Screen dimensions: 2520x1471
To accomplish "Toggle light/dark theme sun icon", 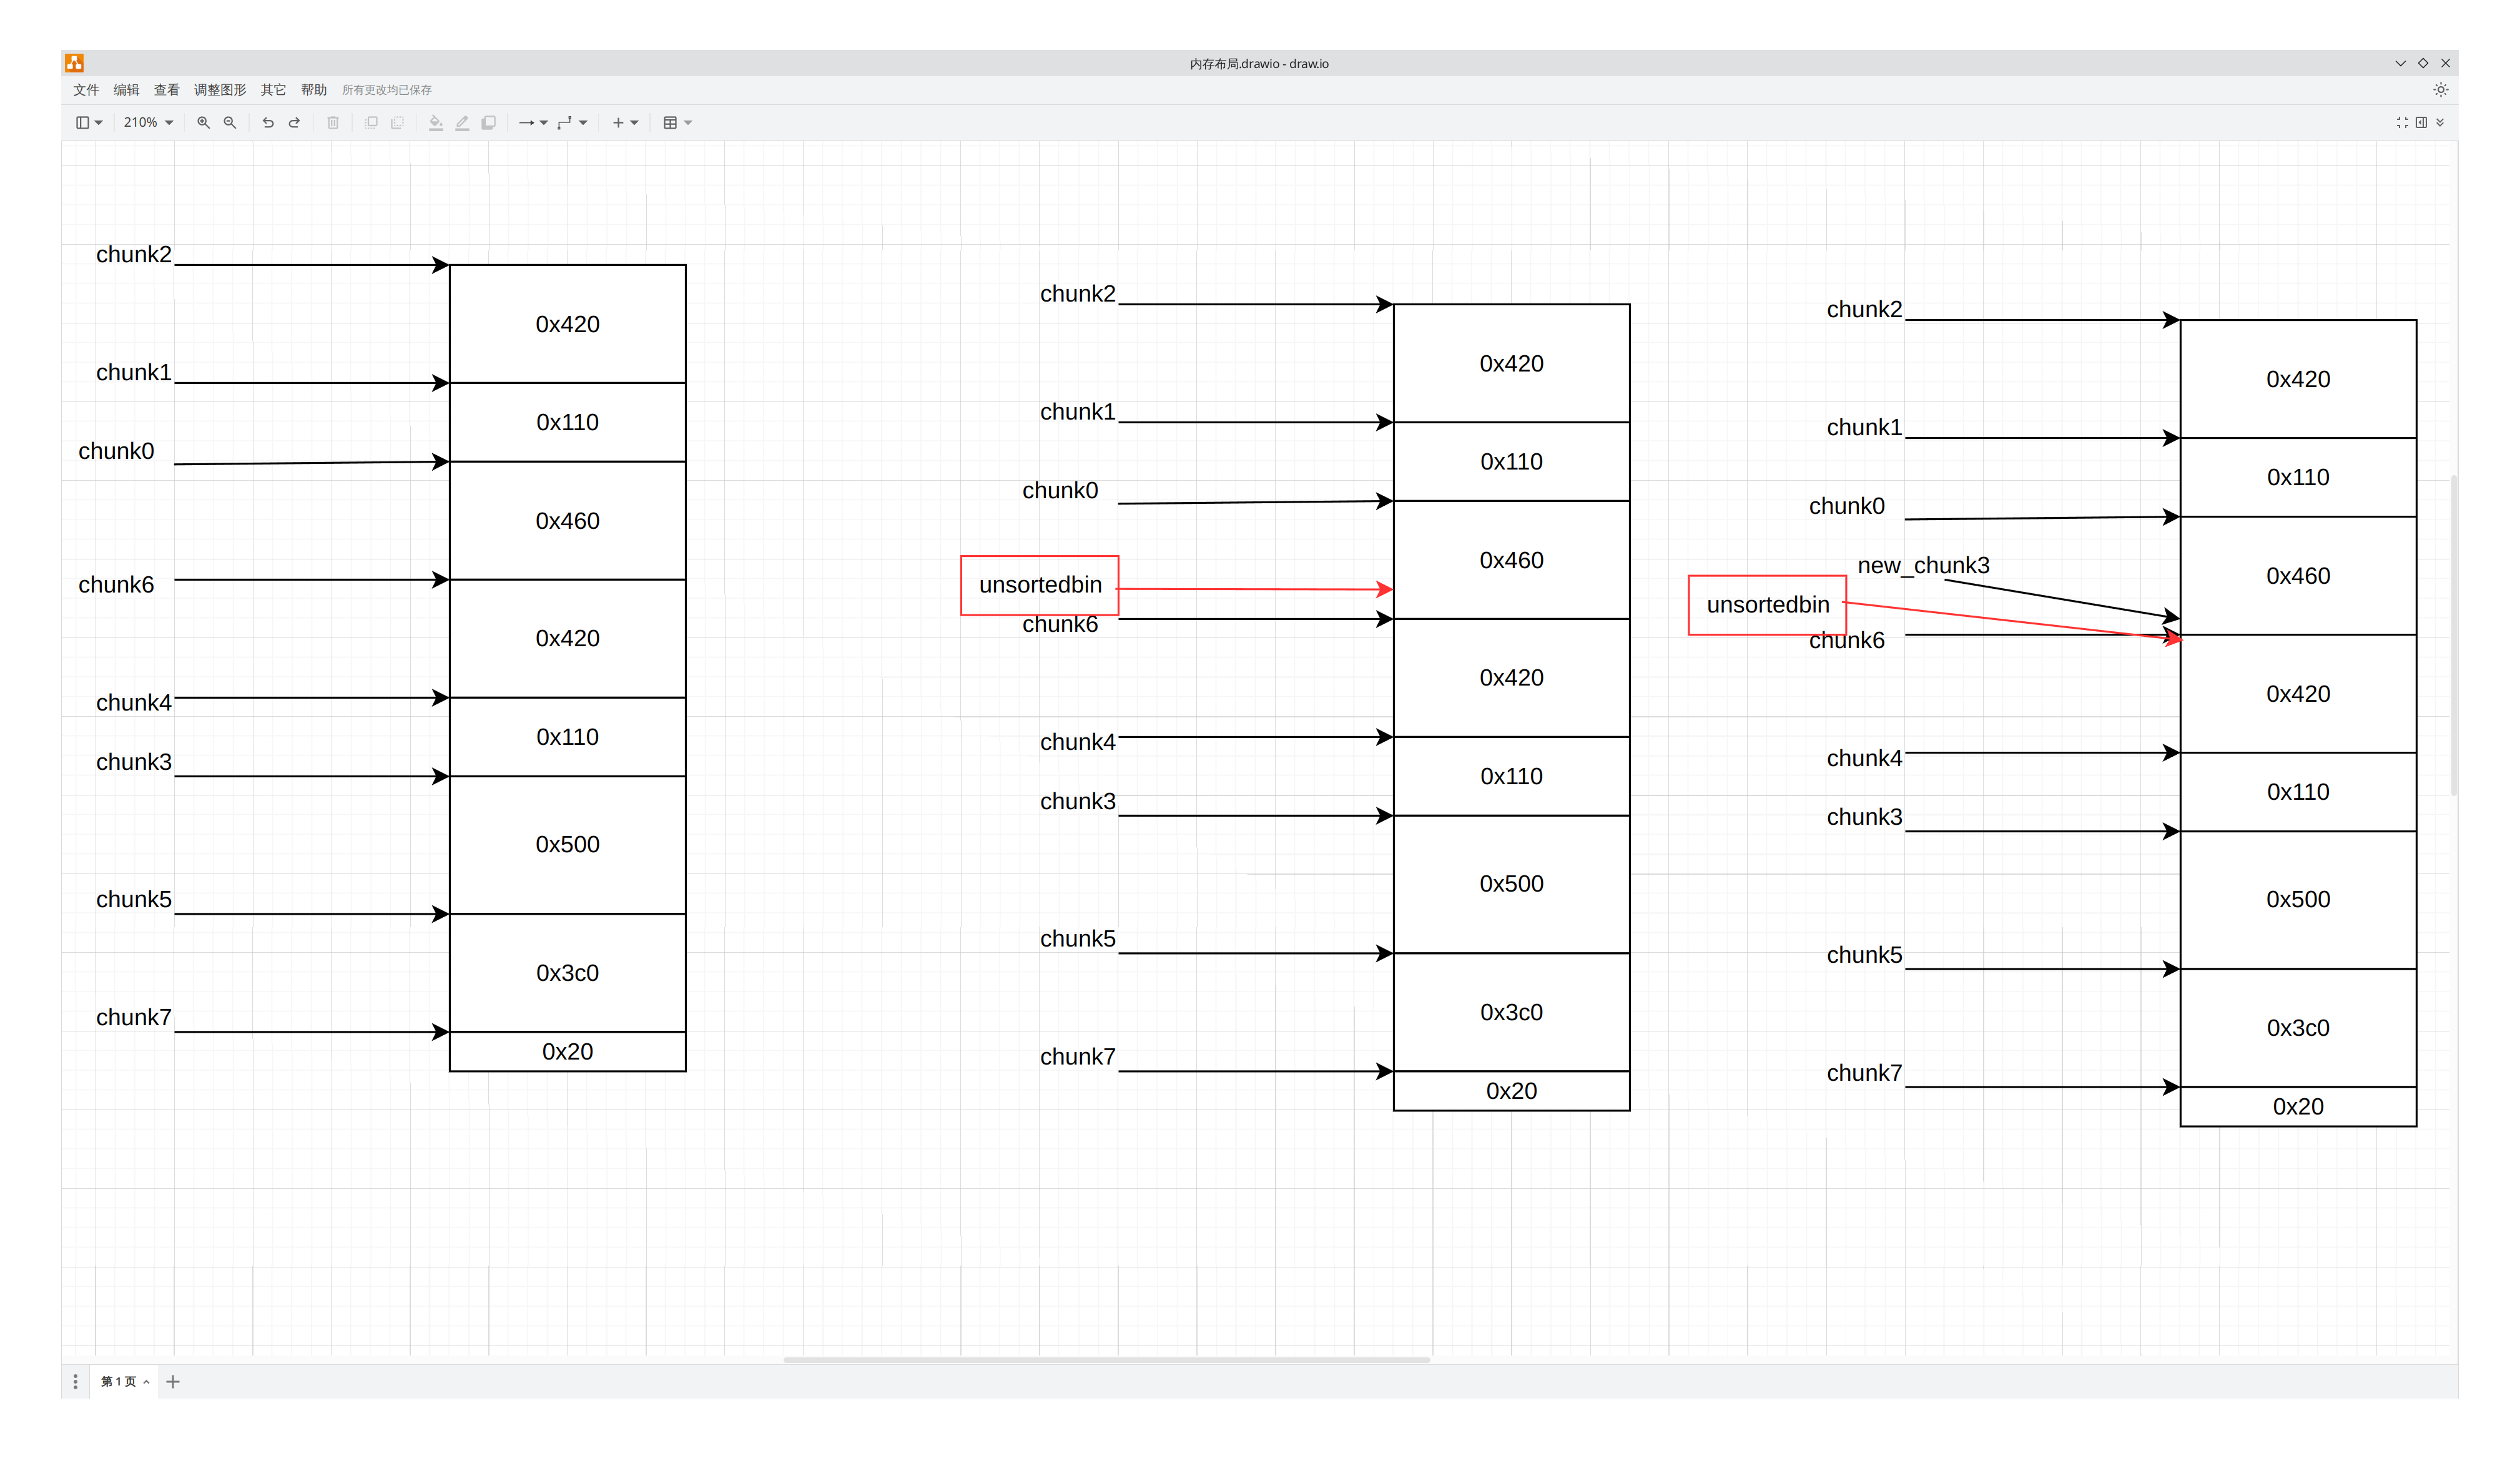I will [2440, 90].
